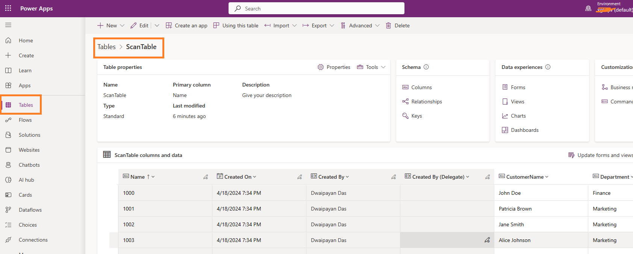Image resolution: width=633 pixels, height=254 pixels.
Task: Click the environment globe icon
Action: click(x=588, y=8)
